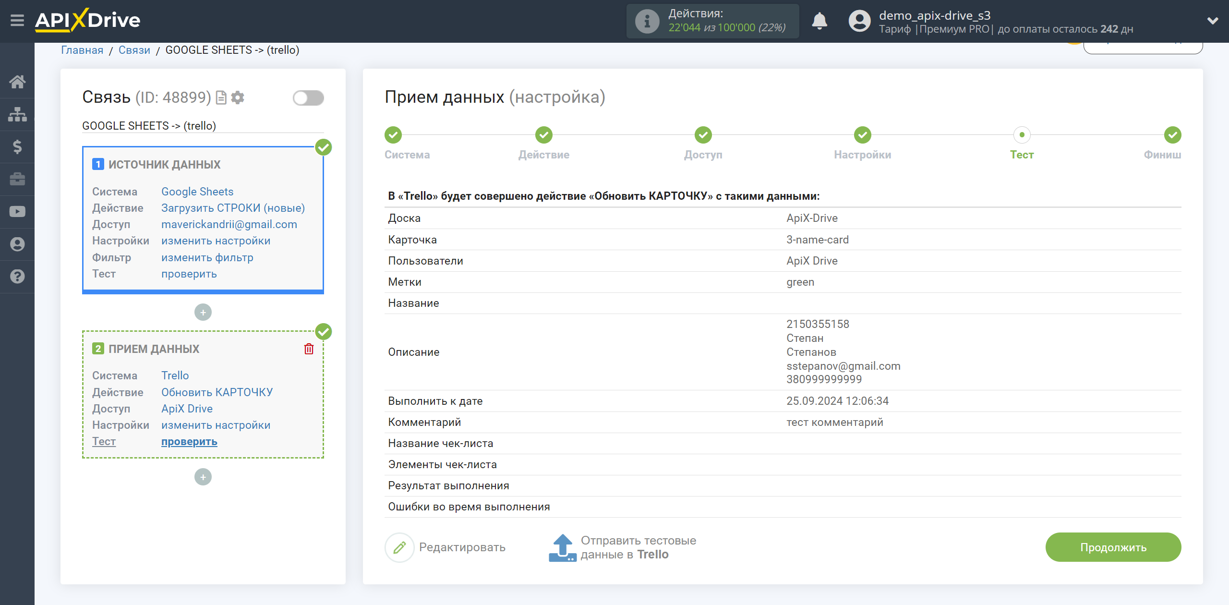This screenshot has height=605, width=1229.
Task: Delete the Прием данных block
Action: coord(309,349)
